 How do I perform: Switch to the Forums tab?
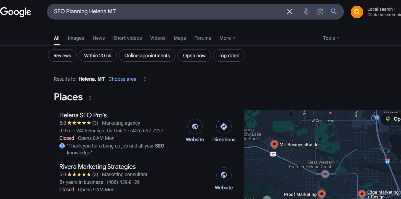[x=203, y=38]
